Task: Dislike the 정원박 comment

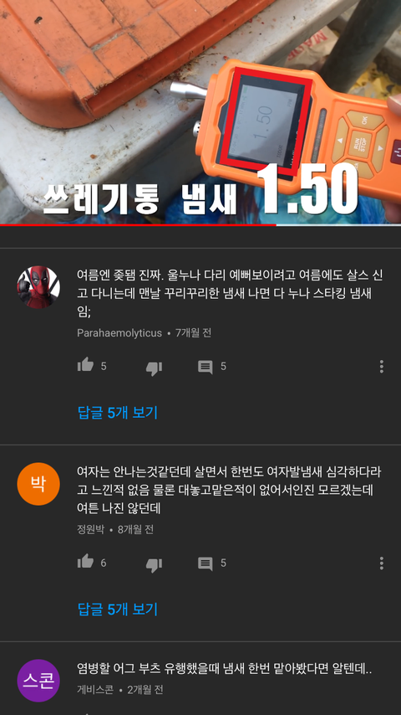Action: [x=154, y=565]
